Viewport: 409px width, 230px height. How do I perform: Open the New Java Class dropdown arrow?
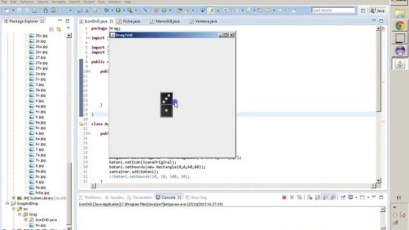point(170,10)
